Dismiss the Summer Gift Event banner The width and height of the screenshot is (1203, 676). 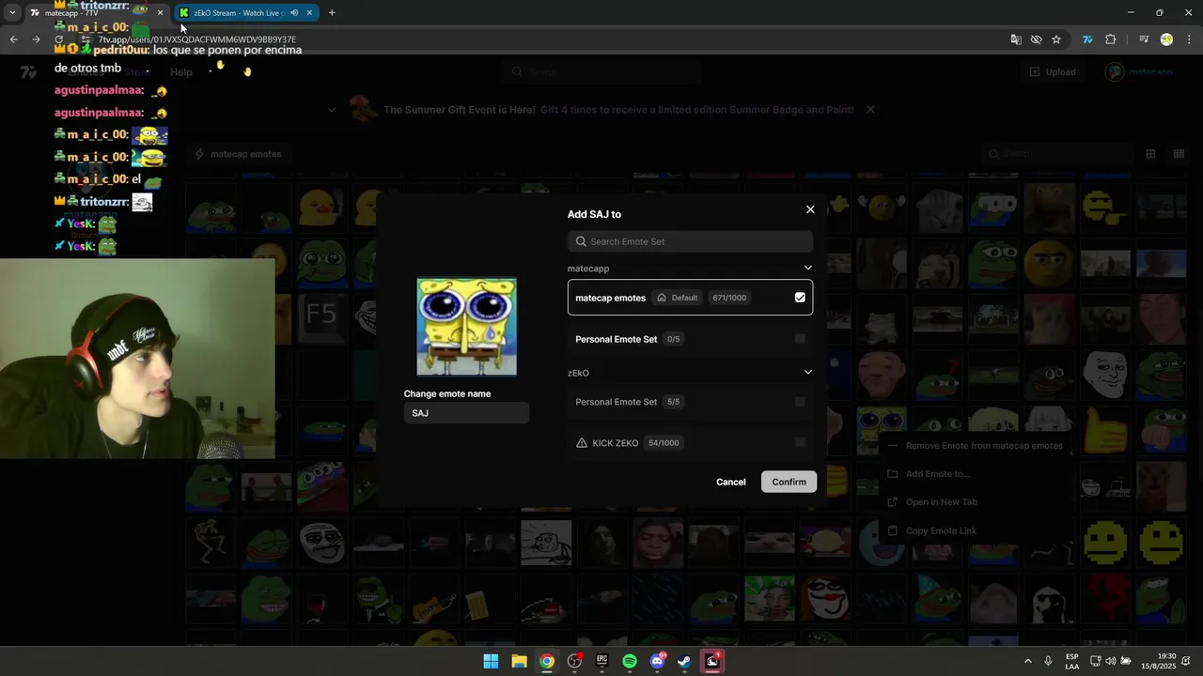tap(870, 110)
